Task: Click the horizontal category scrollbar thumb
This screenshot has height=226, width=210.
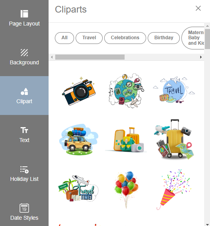Action: click(90, 57)
